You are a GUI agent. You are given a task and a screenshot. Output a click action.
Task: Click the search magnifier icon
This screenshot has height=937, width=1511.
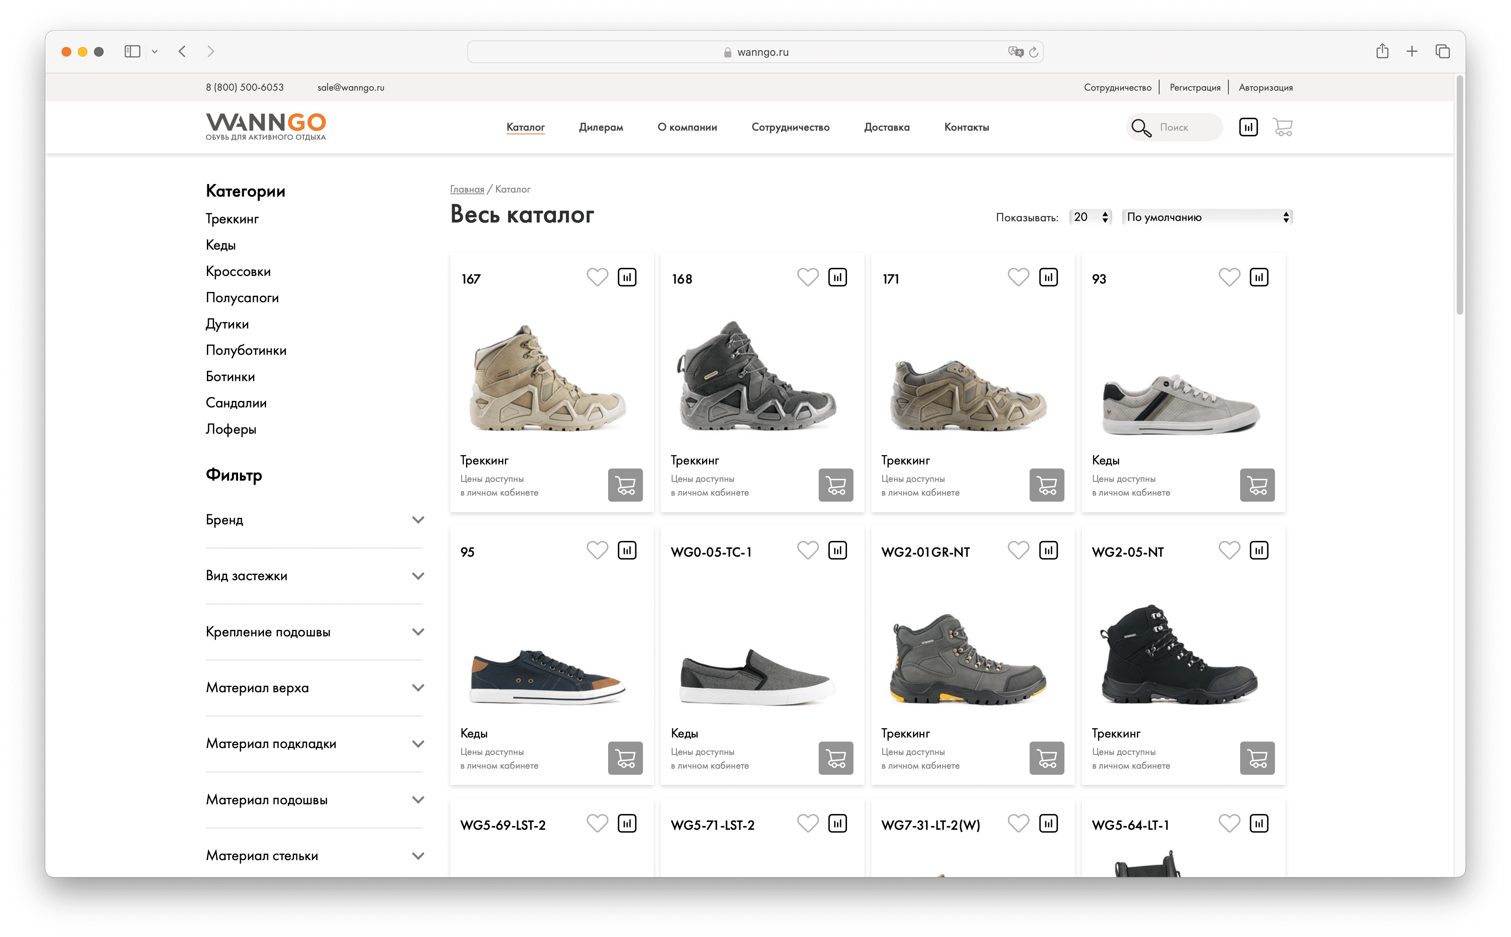click(1141, 128)
